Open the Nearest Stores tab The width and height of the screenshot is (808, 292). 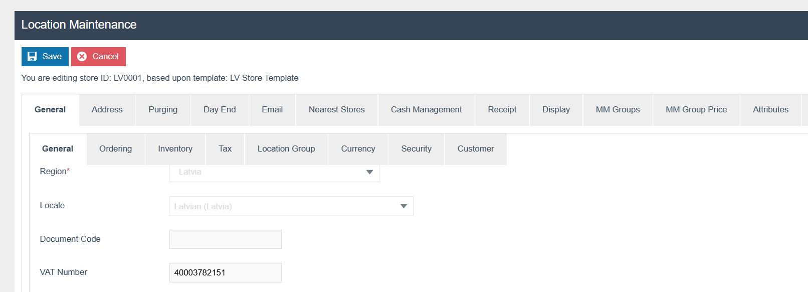point(336,110)
